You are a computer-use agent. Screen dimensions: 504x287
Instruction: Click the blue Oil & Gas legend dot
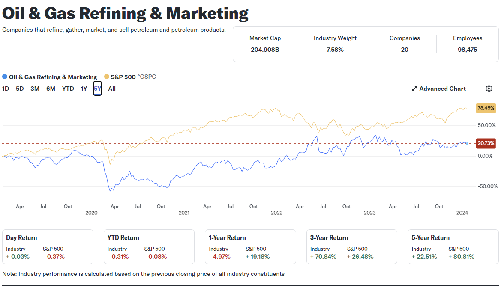(x=5, y=77)
